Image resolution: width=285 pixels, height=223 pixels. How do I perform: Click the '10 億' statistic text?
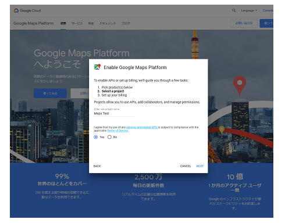tap(235, 177)
